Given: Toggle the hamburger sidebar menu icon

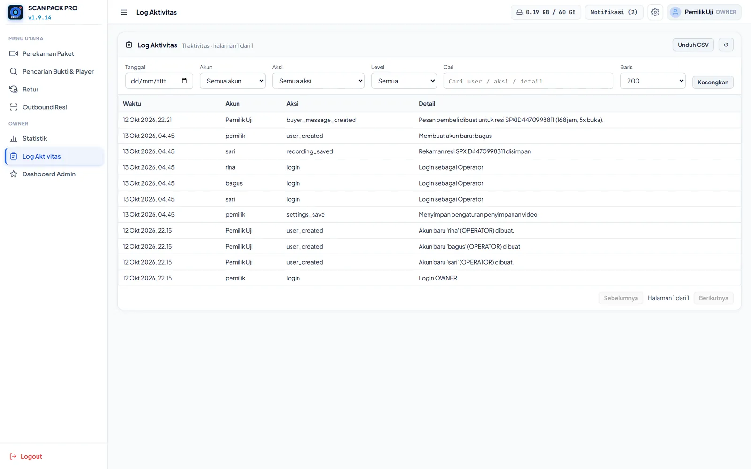Looking at the screenshot, I should click(x=124, y=12).
